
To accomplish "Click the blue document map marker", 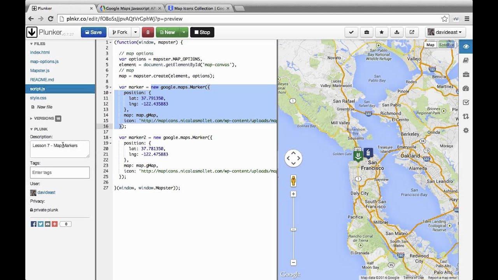I will click(368, 153).
